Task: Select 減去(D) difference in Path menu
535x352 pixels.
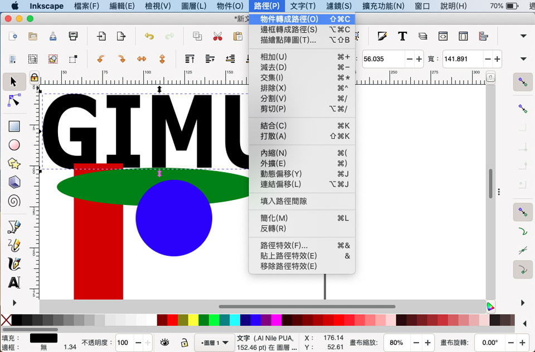Action: [302, 67]
